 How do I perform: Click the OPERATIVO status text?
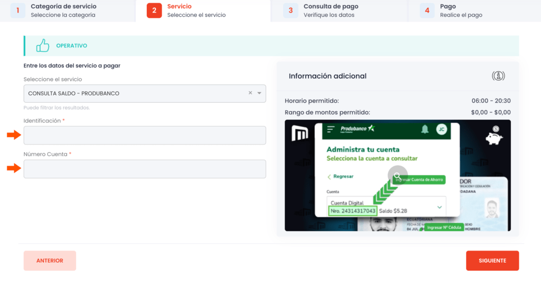(x=71, y=45)
